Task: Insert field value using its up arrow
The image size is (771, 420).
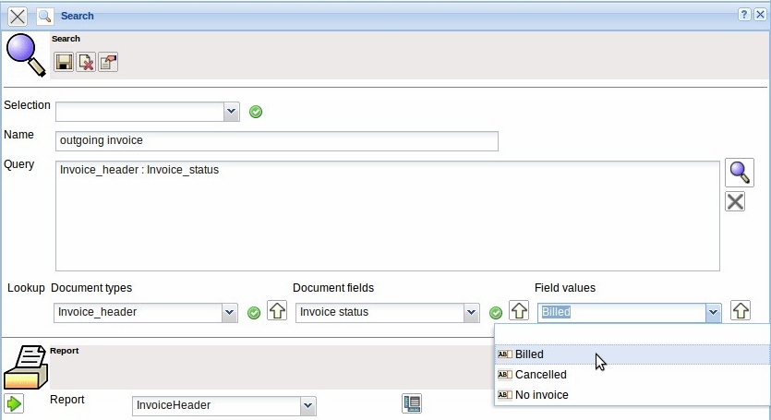Action: pyautogui.click(x=740, y=311)
